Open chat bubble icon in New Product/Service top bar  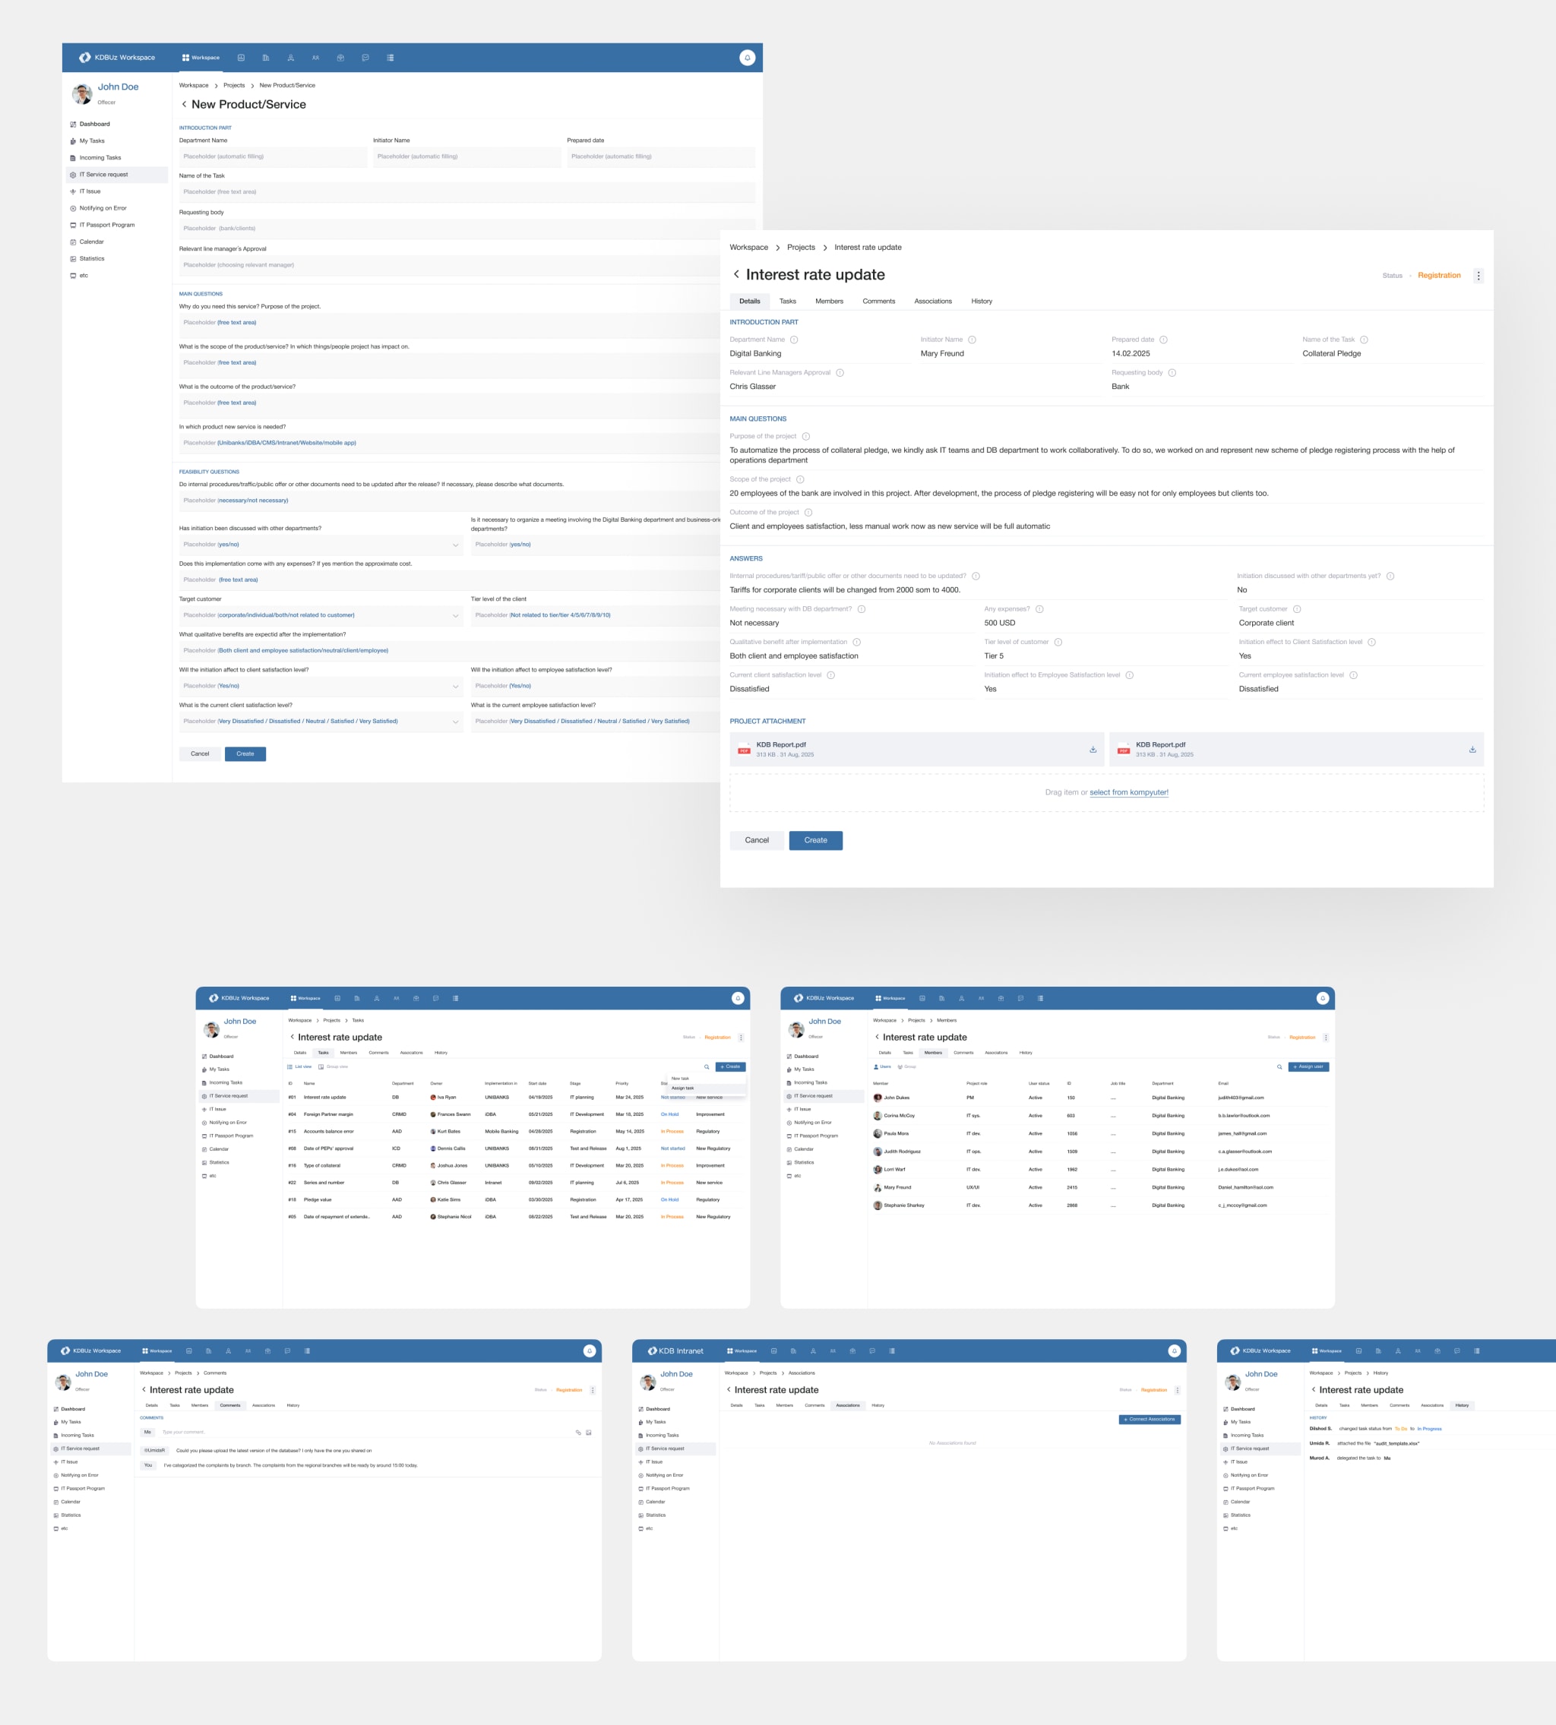point(365,57)
